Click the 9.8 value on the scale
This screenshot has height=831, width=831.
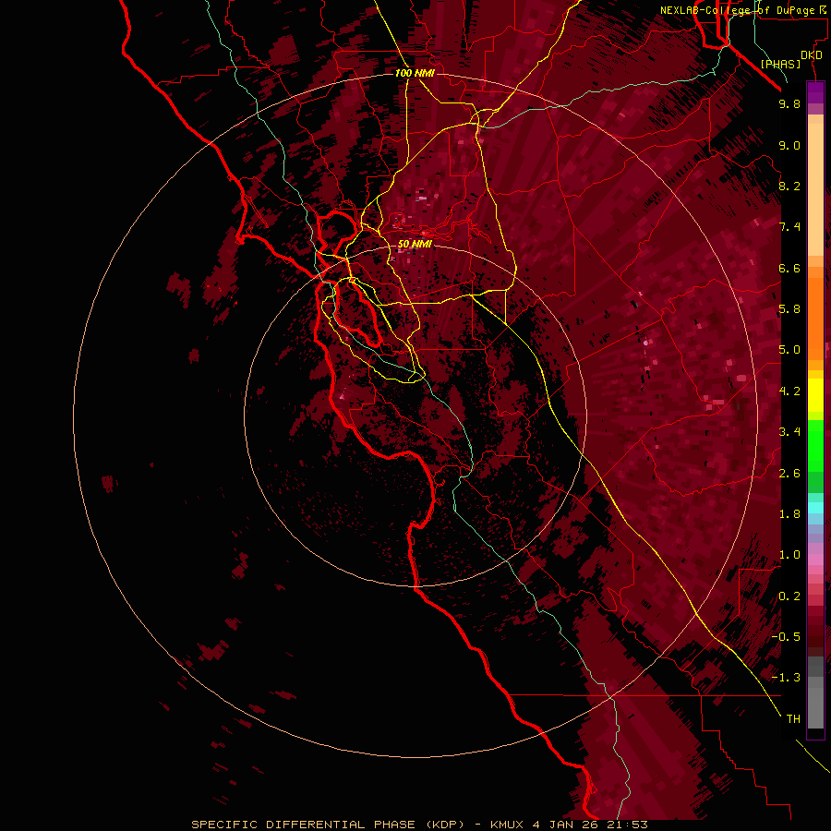coord(789,103)
